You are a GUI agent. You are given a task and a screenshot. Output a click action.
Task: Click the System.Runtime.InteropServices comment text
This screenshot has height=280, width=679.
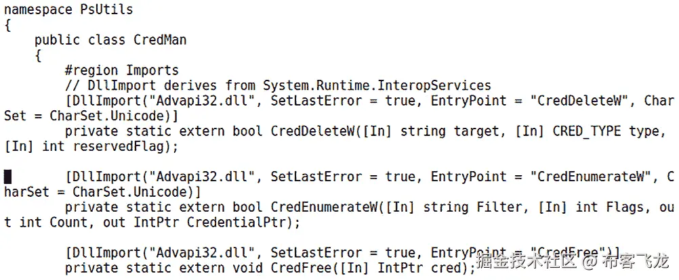[x=377, y=85]
